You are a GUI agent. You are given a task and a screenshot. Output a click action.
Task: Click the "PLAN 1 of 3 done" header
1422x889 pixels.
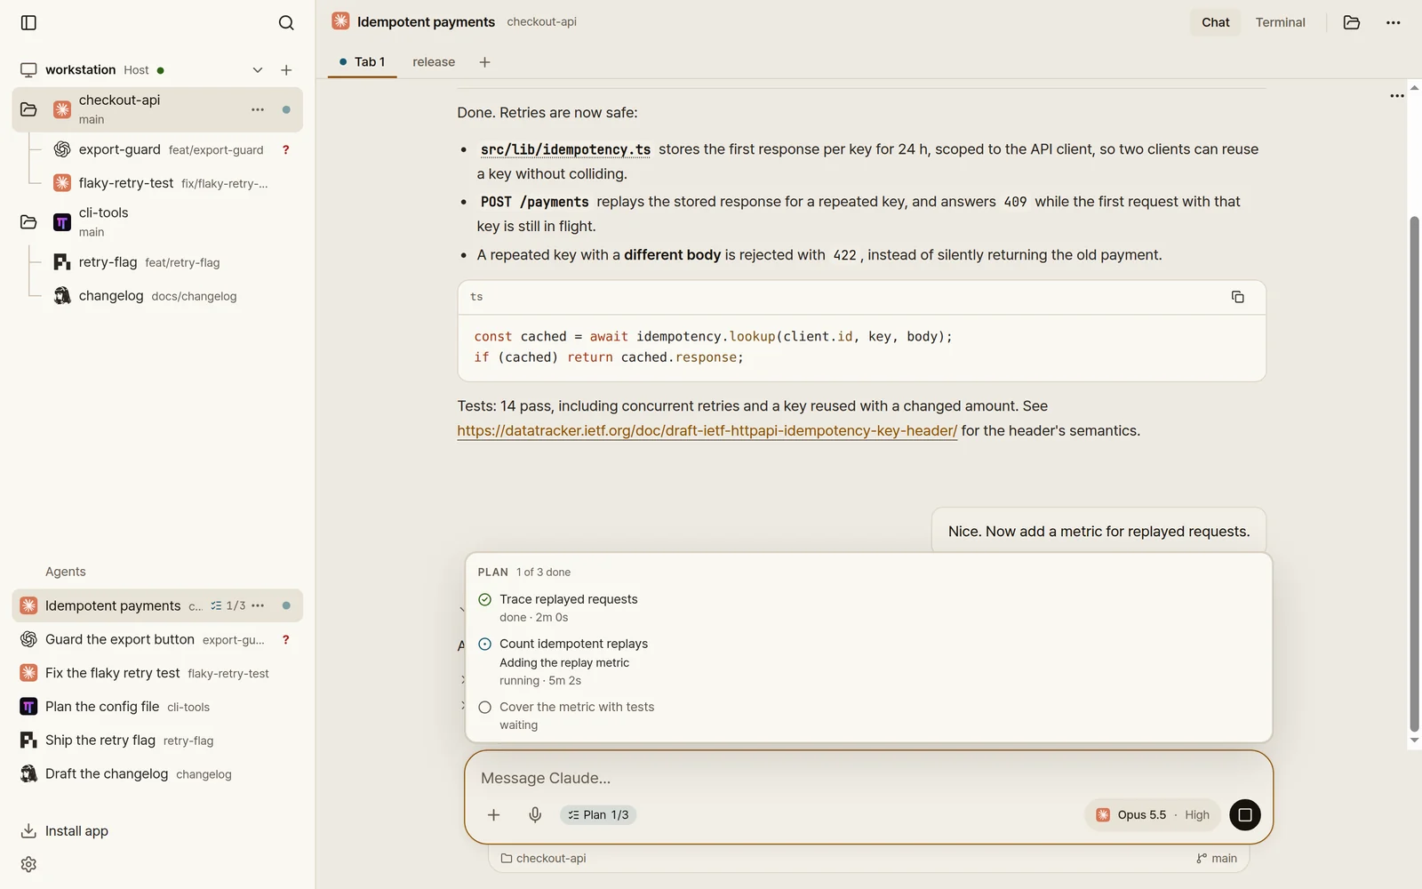(x=524, y=573)
